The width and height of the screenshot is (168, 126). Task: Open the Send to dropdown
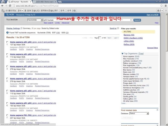click(x=114, y=28)
